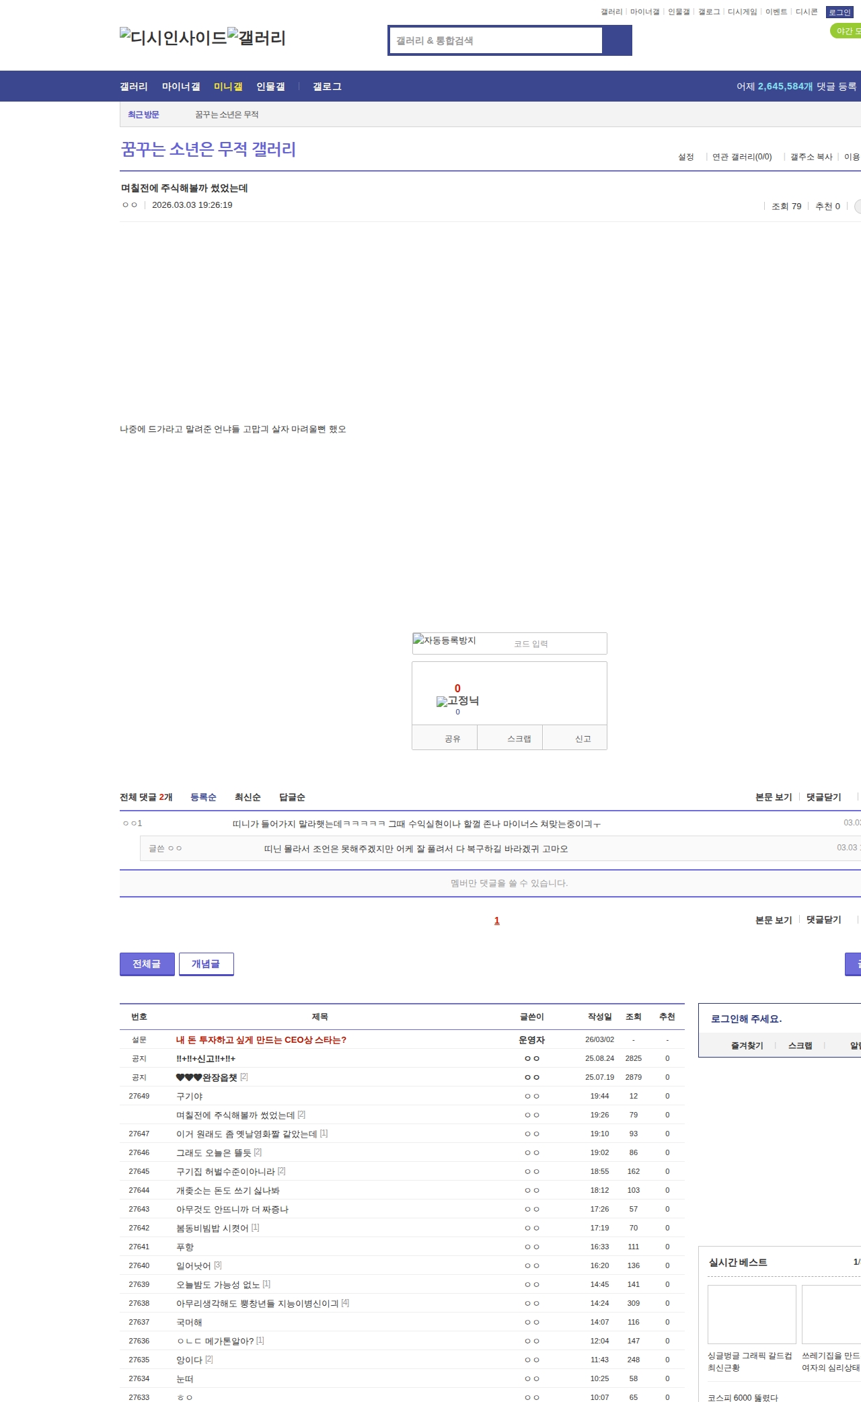Image resolution: width=861 pixels, height=1402 pixels.
Task: Open the post titled 구기야
Action: [189, 1096]
